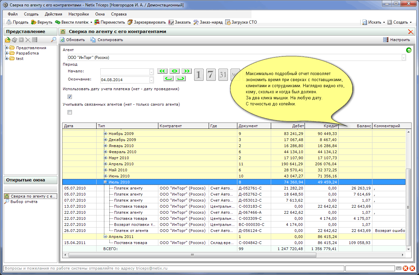Screen dimensions: 419x275
Task: Click the Заказать toolbar button
Action: click(180, 22)
